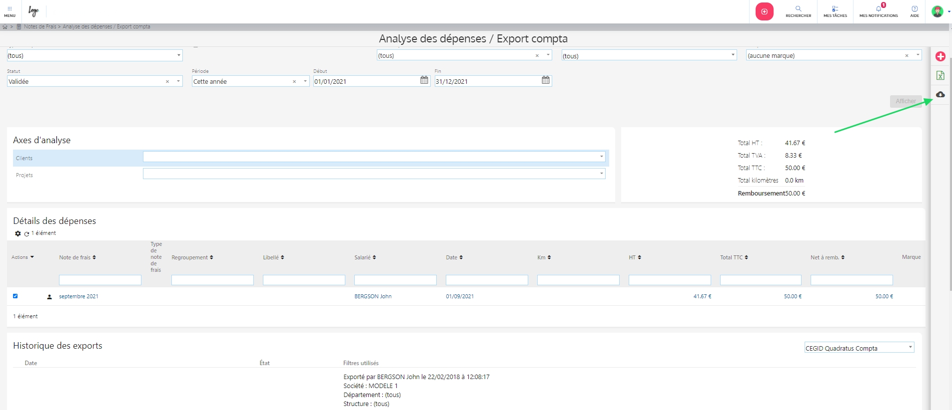Open Mes Notifications bell icon
The width and height of the screenshot is (952, 410).
point(879,11)
